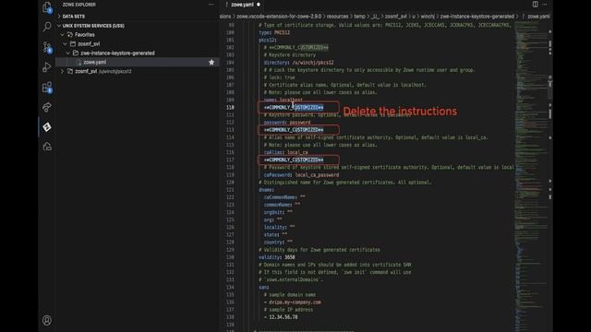Viewport: 591px width, 332px height.
Task: Click the 'locality' line
Action: tap(279, 228)
